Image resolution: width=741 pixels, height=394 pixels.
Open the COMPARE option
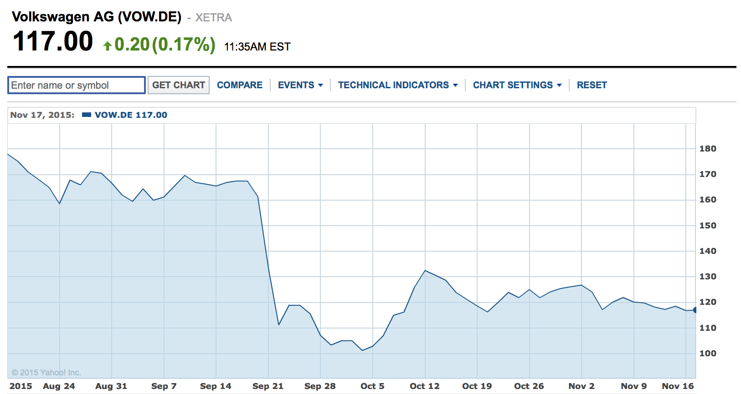(240, 85)
